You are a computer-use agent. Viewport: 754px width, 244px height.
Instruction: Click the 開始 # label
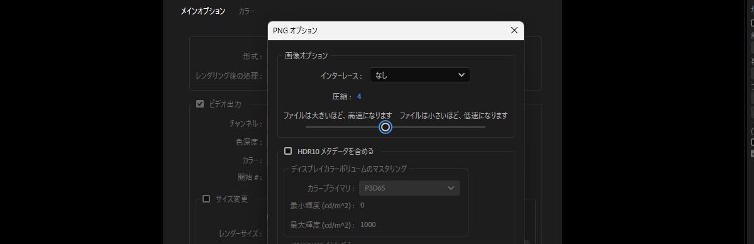[x=250, y=177]
